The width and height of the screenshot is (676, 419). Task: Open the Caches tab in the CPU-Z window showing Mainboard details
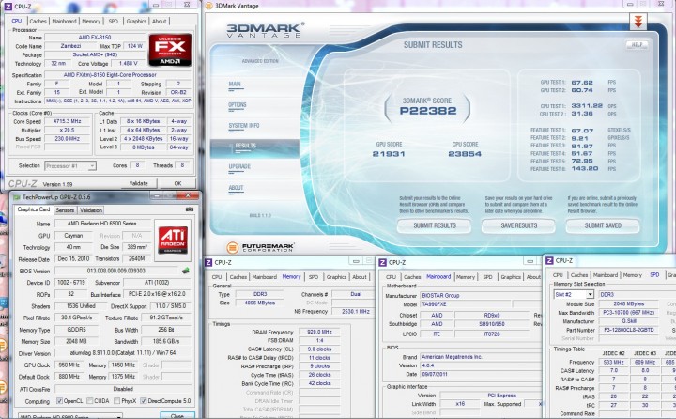(412, 277)
